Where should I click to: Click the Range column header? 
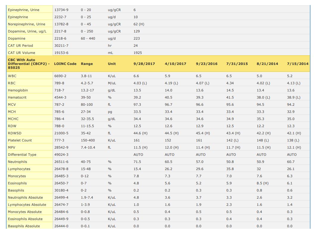pos(87,64)
